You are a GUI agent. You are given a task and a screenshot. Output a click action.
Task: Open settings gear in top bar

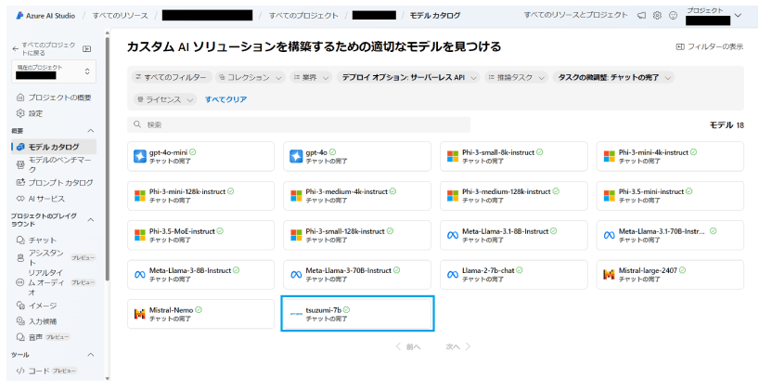[657, 16]
